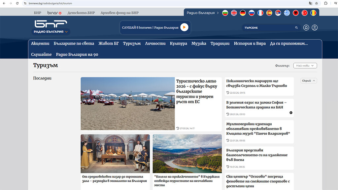Switch to English via UK flag
The height and width of the screenshot is (190, 338).
point(234,13)
